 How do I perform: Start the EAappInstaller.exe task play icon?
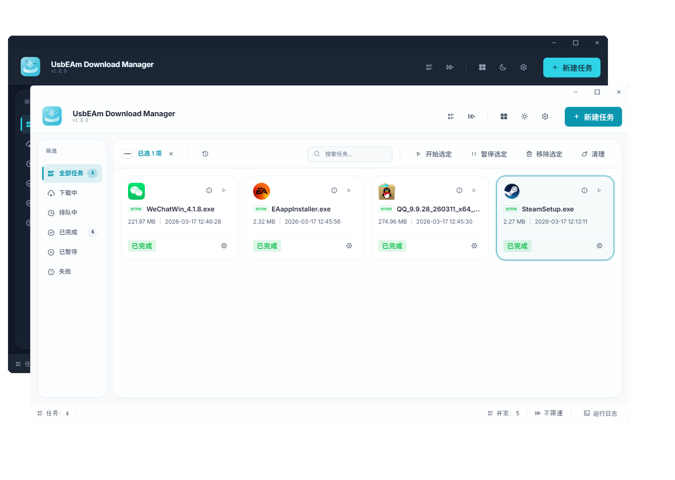click(349, 190)
